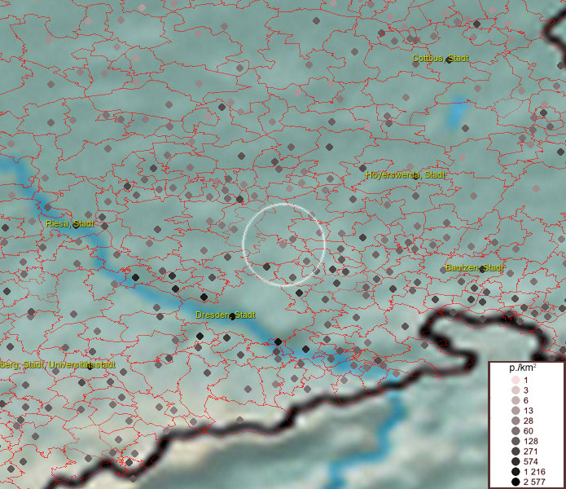This screenshot has height=489, width=566.
Task: Select the Bautzen, Stadt label
Action: 474,267
